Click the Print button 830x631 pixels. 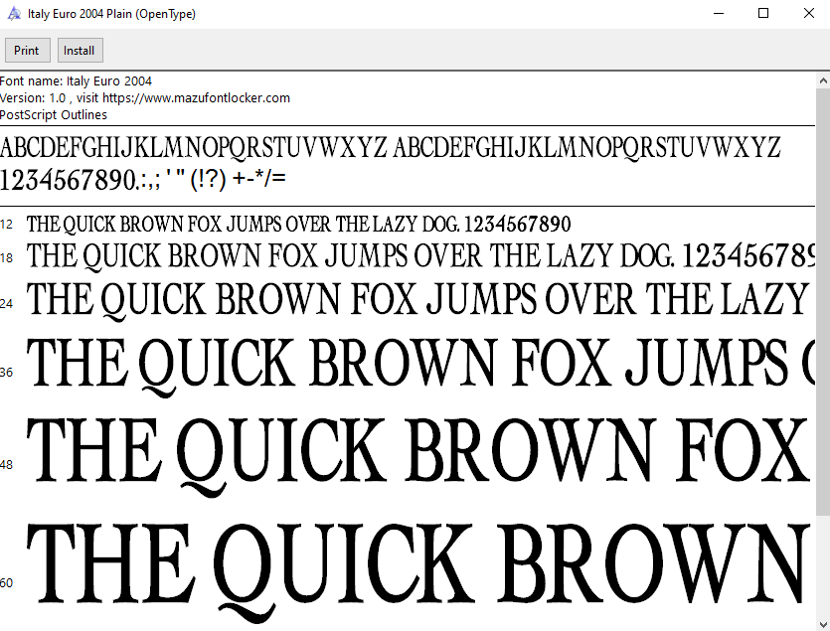point(27,50)
